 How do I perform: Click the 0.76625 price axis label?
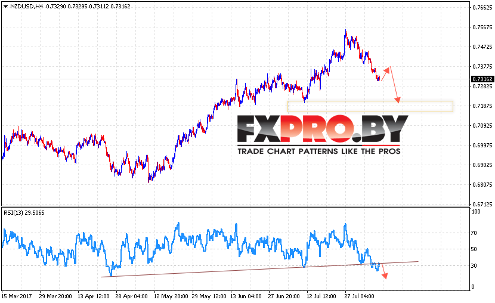coord(482,8)
